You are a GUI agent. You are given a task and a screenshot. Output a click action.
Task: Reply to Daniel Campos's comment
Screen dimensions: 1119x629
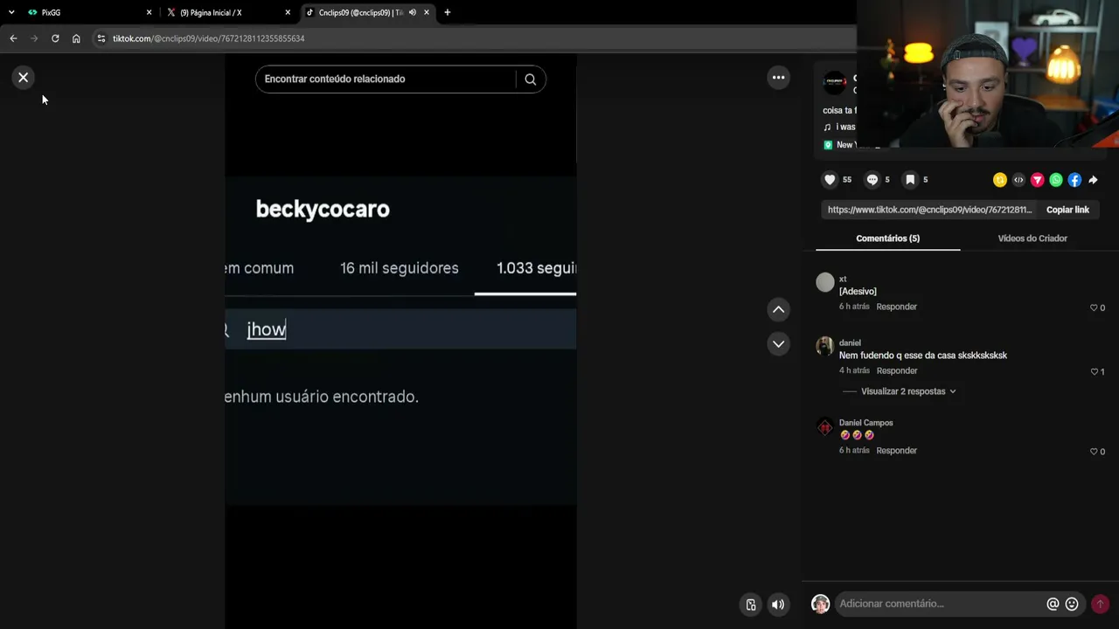(x=896, y=451)
